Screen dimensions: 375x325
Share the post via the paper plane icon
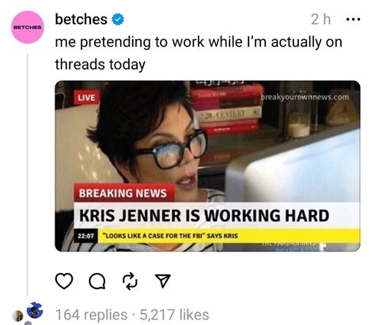[163, 281]
